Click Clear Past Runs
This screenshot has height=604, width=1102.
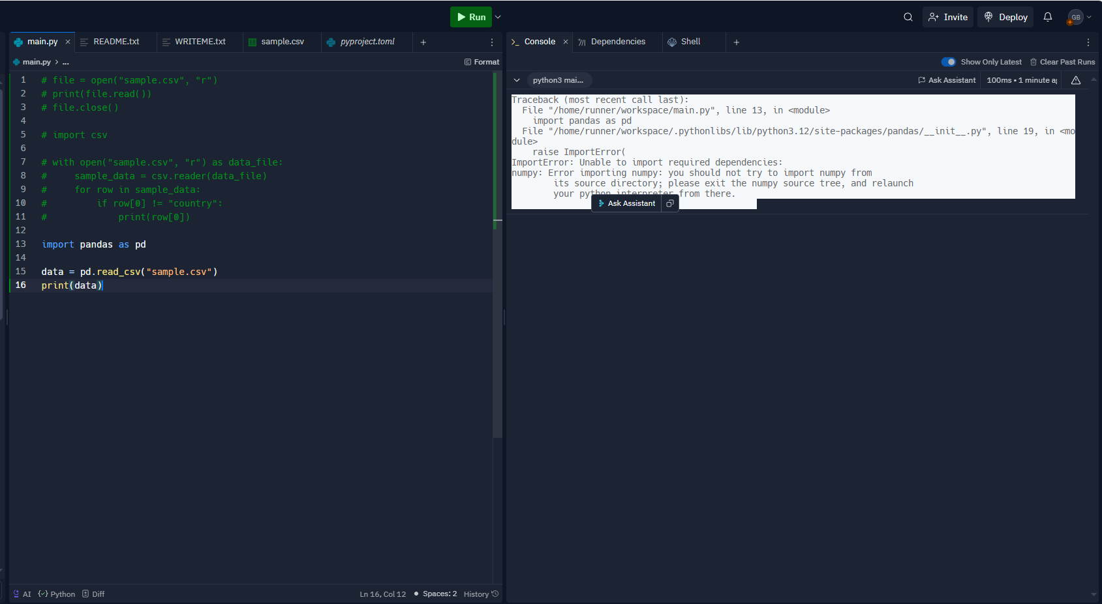point(1062,62)
